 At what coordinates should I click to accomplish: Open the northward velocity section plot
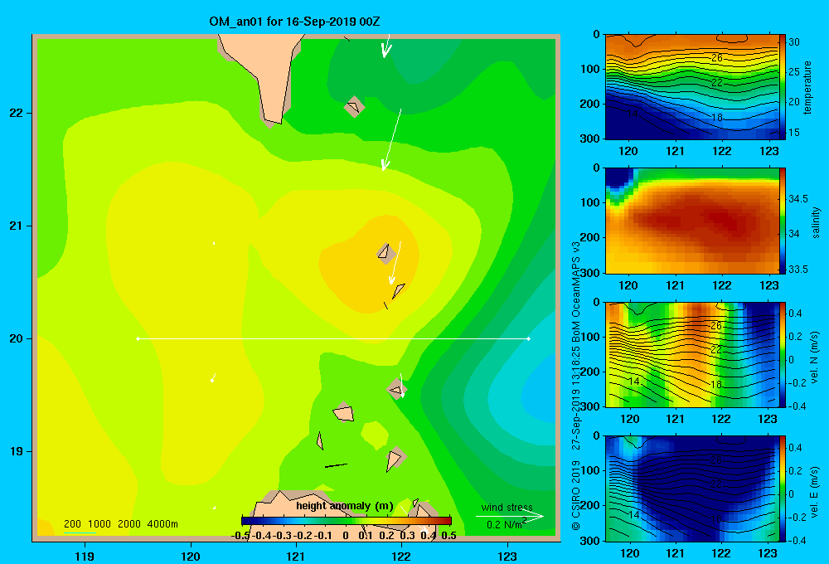(691, 354)
